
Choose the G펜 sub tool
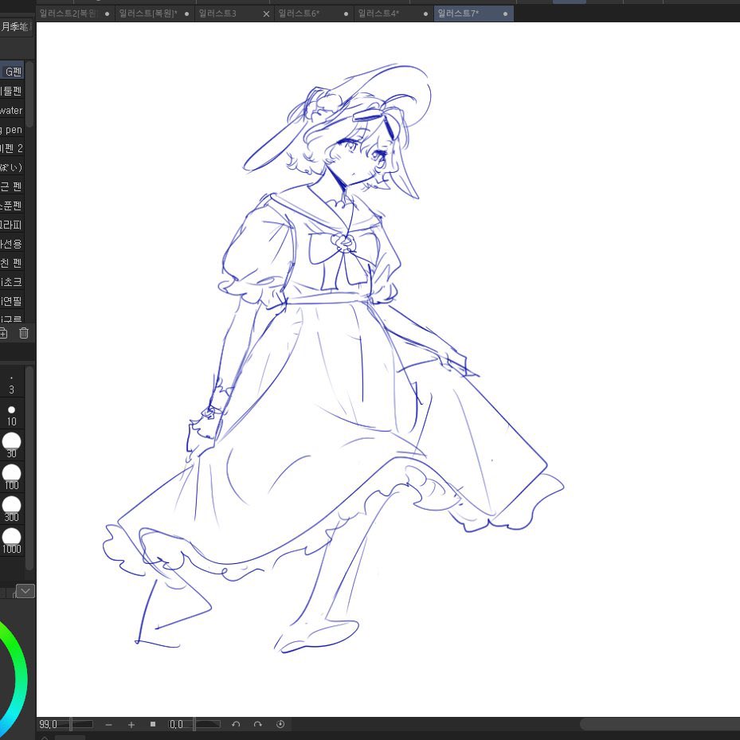[12, 72]
